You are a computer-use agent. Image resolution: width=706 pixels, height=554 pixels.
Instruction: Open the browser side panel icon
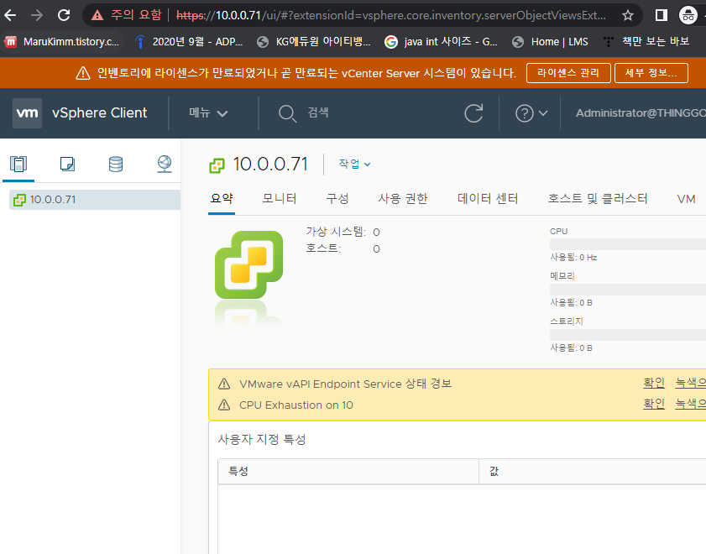pos(661,15)
